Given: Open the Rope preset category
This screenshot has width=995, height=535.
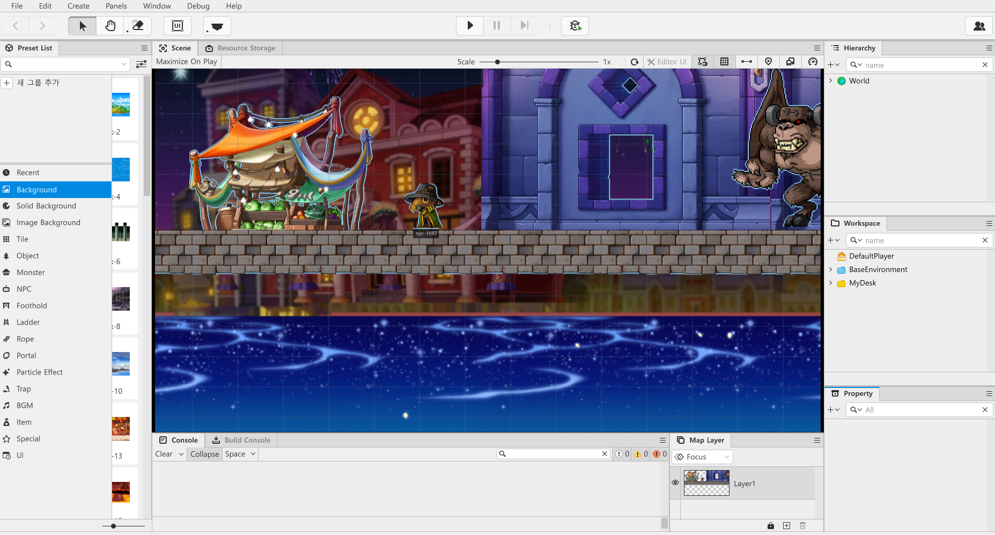Looking at the screenshot, I should point(56,339).
